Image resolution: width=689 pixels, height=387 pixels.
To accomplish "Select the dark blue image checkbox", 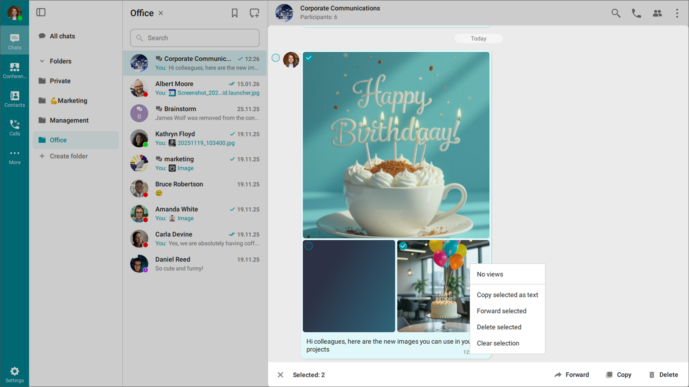I will click(309, 246).
